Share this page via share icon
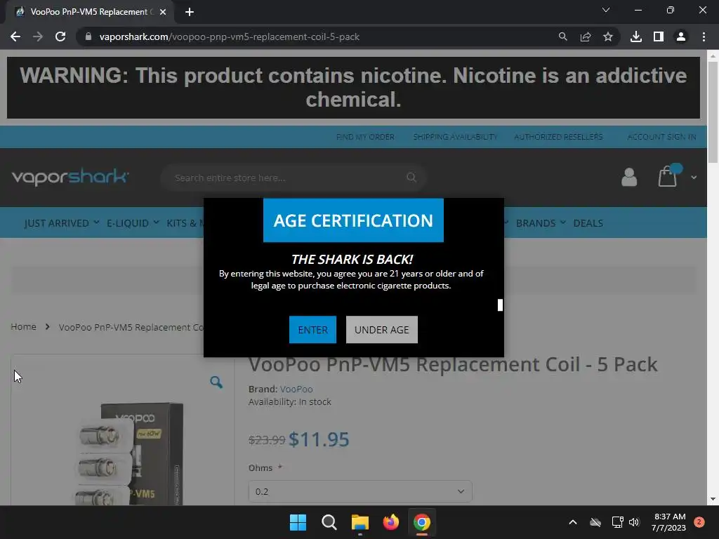The image size is (719, 539). 586,36
